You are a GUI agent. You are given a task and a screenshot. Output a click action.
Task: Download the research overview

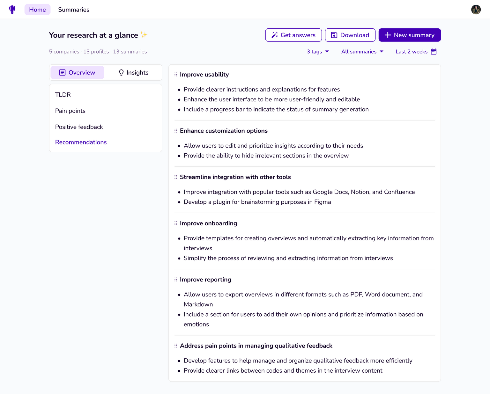click(350, 35)
